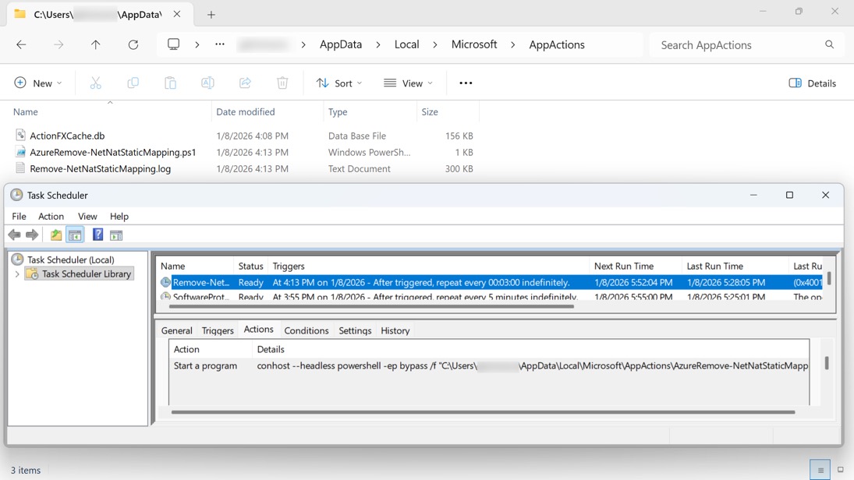This screenshot has width=854, height=480.
Task: Click the up one level folder icon in Task Scheduler
Action: (56, 235)
